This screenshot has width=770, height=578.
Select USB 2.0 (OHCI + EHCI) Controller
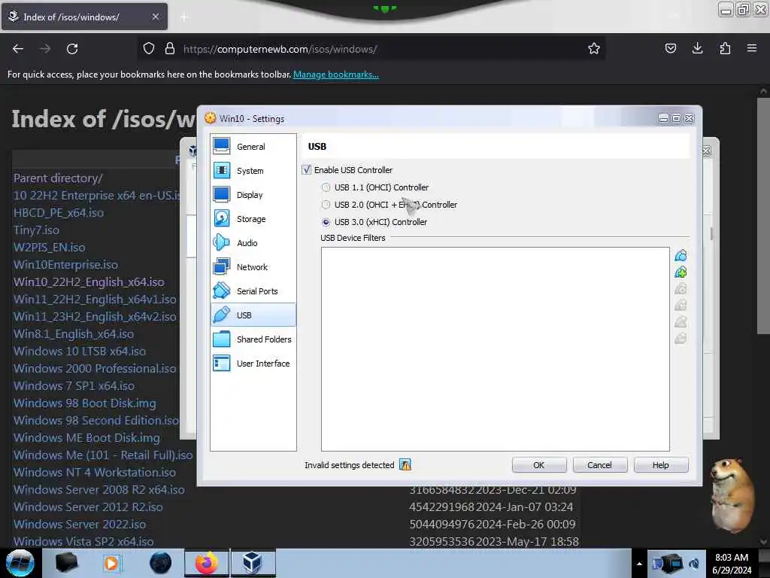tap(326, 205)
